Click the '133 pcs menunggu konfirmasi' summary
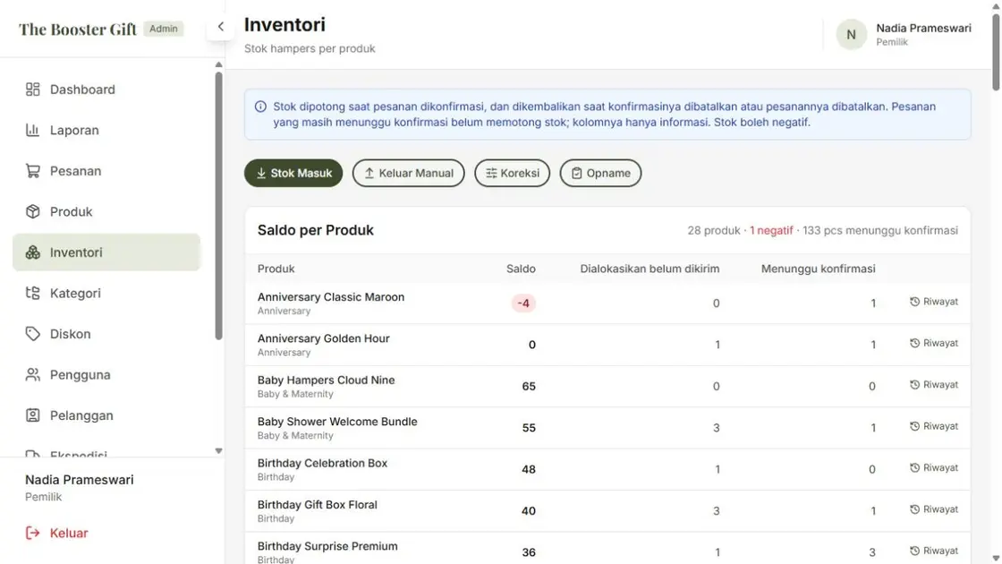1002x564 pixels. click(880, 231)
